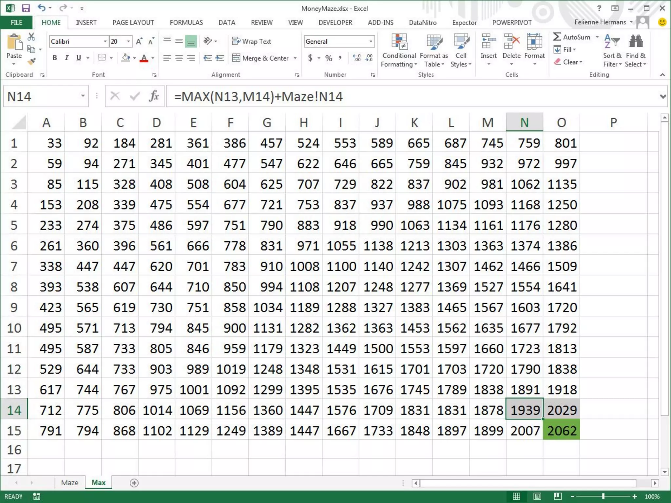Click the Cut scissors icon
The height and width of the screenshot is (503, 671).
(x=31, y=37)
